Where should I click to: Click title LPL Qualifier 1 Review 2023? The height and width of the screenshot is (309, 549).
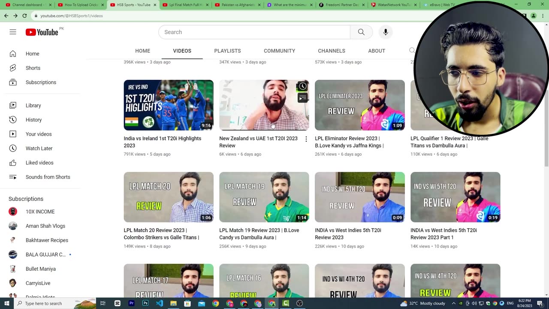[x=449, y=142]
